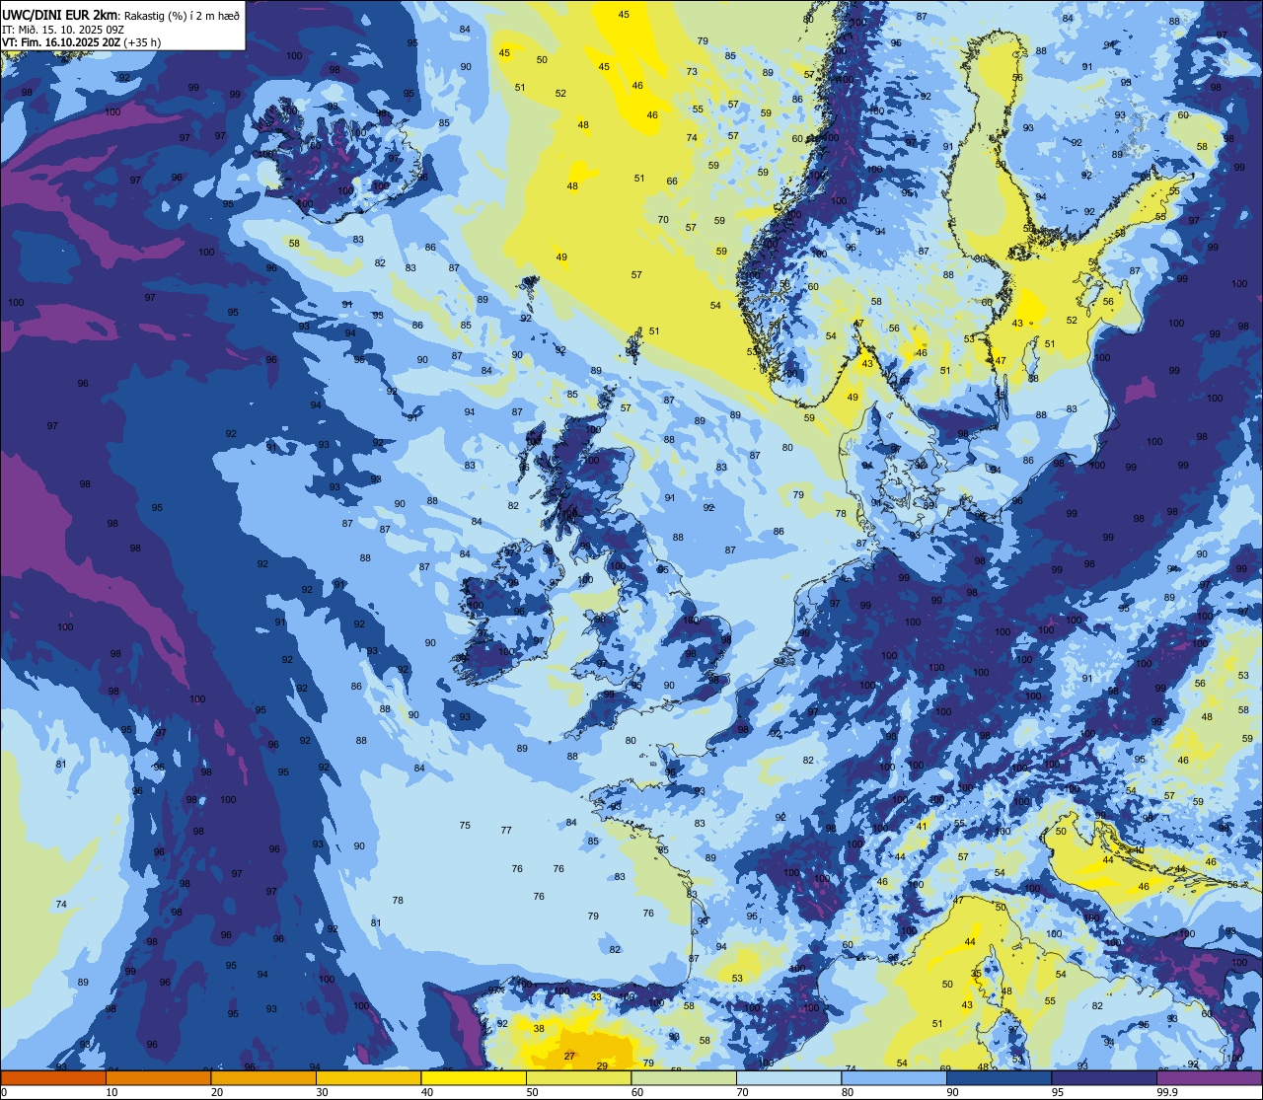Click the map value 29 over Spain
The image size is (1263, 1100).
(602, 1065)
